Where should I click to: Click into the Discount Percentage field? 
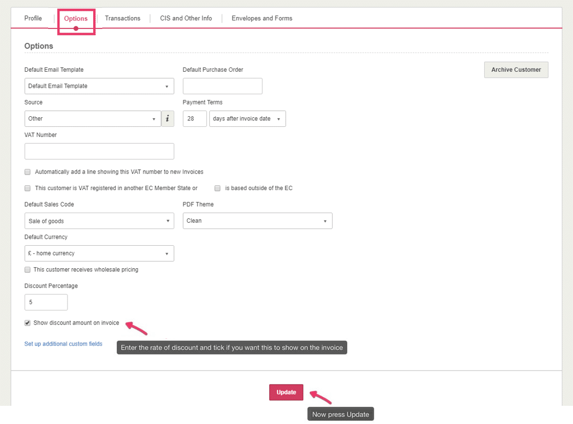(46, 302)
